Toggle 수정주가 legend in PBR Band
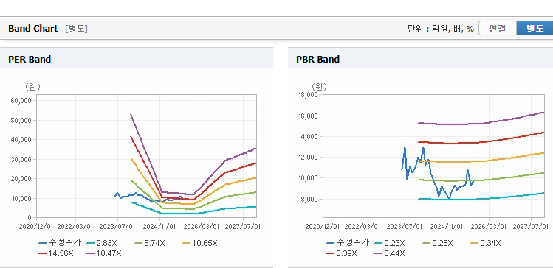Viewport: 553px width, 268px height. click(348, 242)
